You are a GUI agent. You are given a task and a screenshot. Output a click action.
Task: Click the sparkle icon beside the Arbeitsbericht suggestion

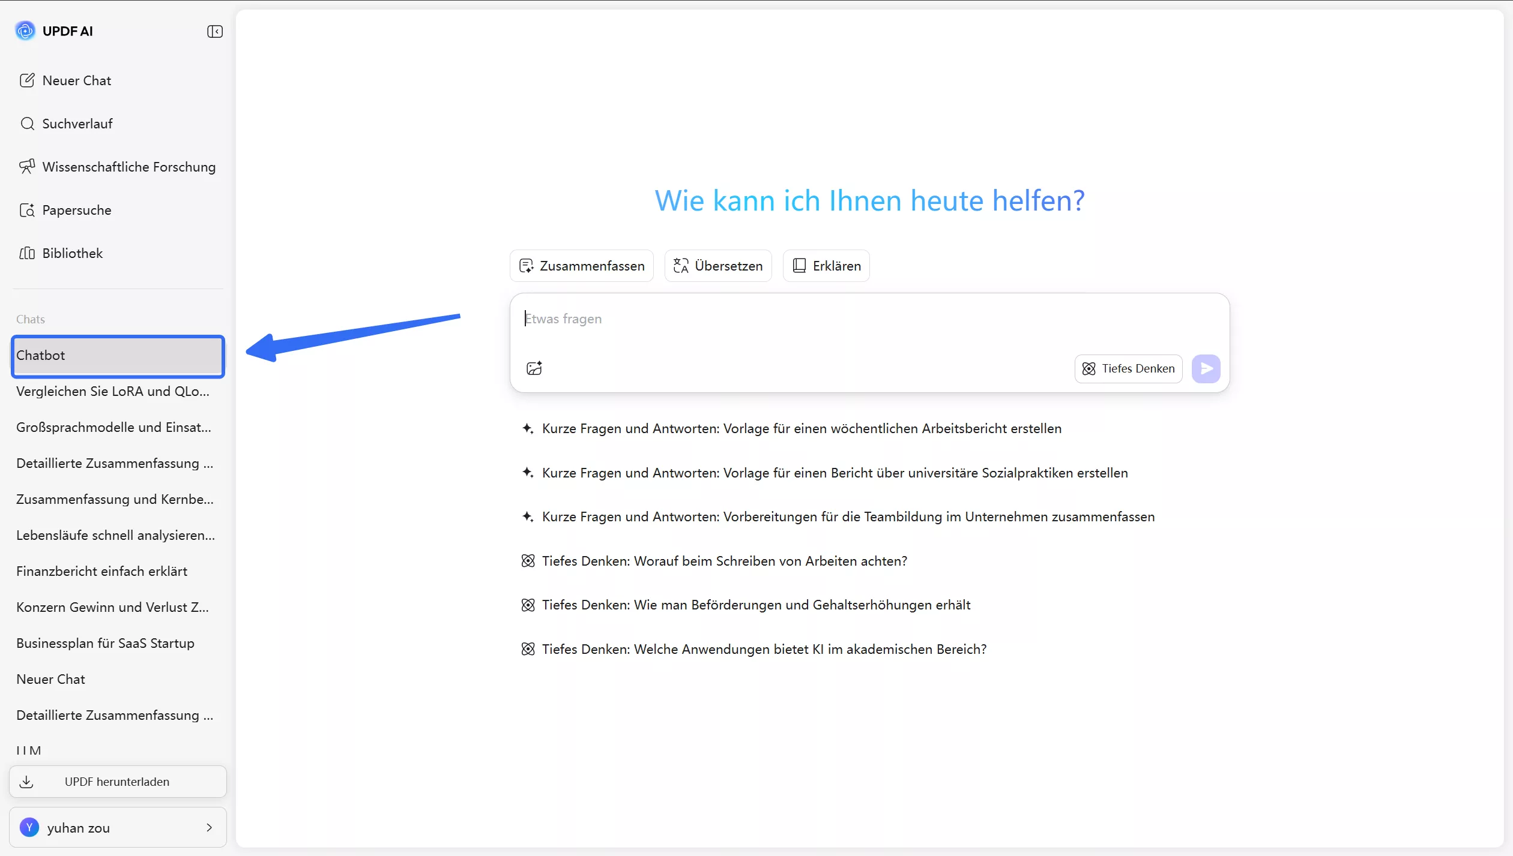[x=528, y=428]
